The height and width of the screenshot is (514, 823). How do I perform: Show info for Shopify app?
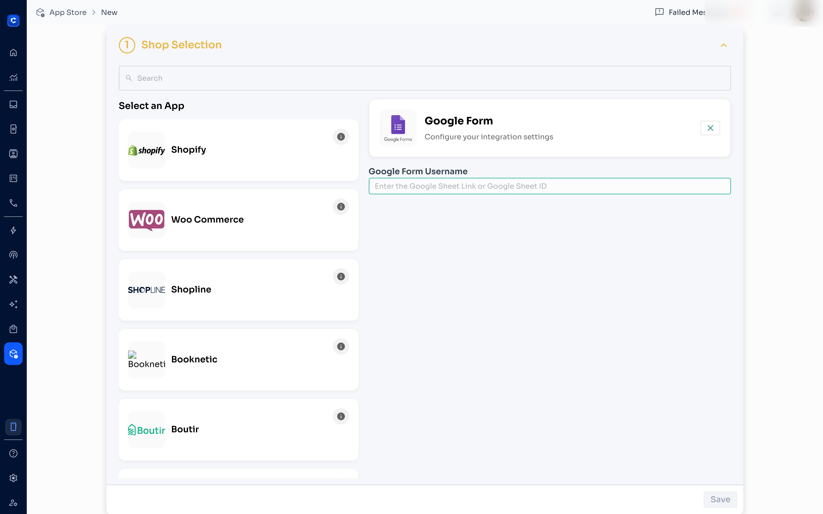[341, 137]
